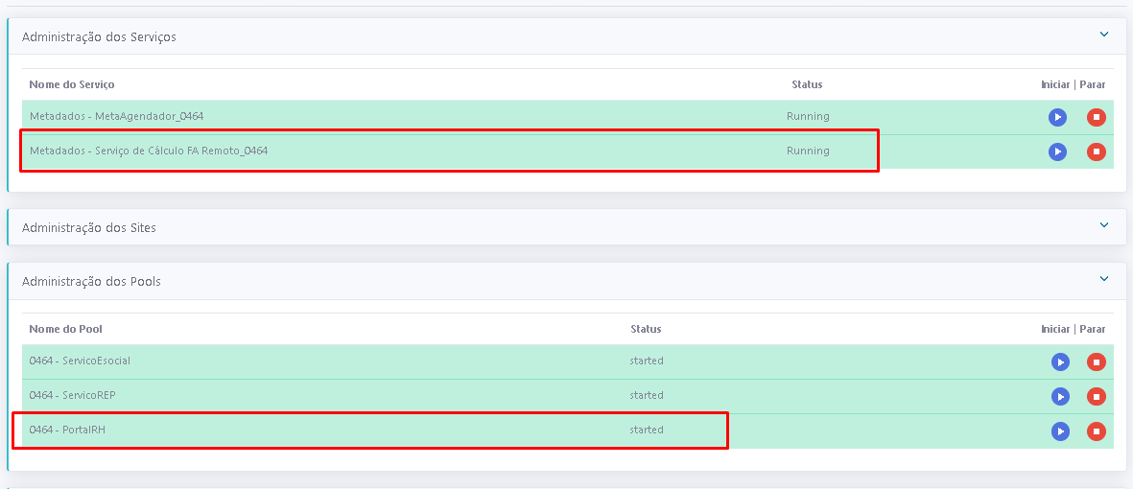The image size is (1133, 489).
Task: Click the Nome do Serviço column header
Action: click(x=72, y=84)
